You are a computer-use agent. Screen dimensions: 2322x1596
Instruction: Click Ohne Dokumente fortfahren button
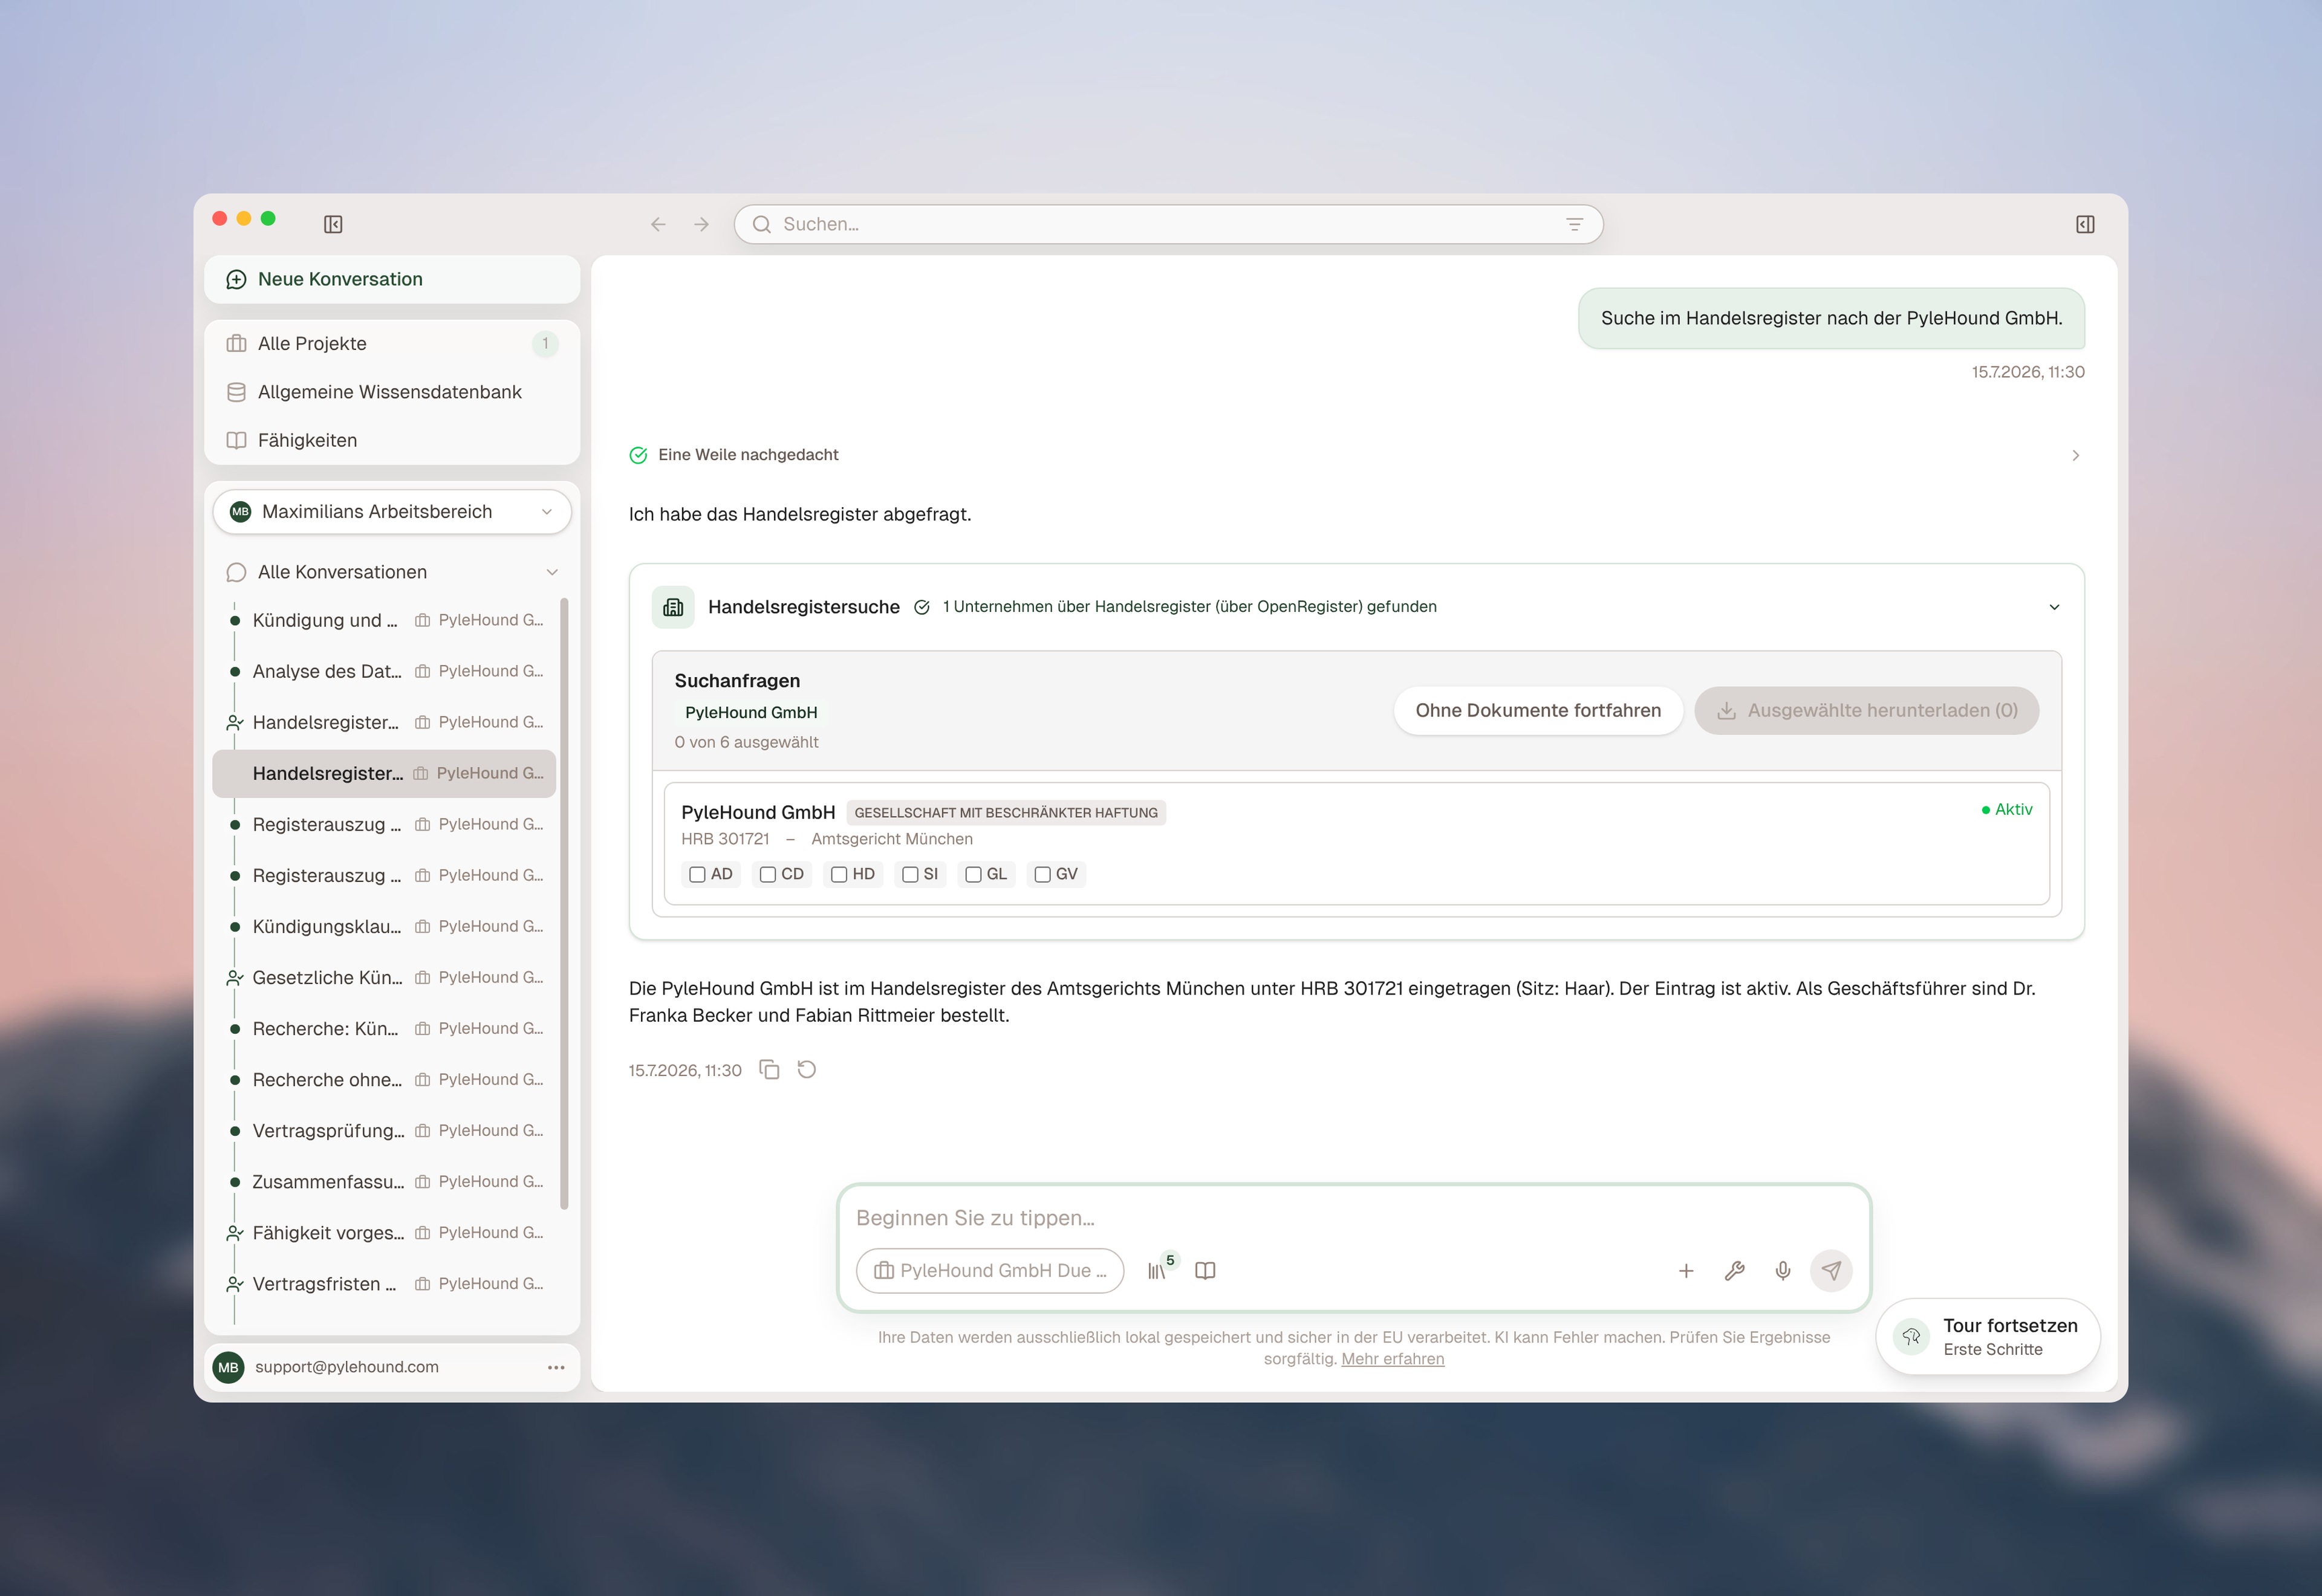tap(1538, 710)
